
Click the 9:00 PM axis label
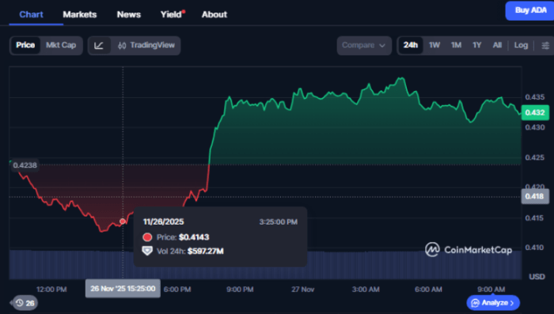240,289
